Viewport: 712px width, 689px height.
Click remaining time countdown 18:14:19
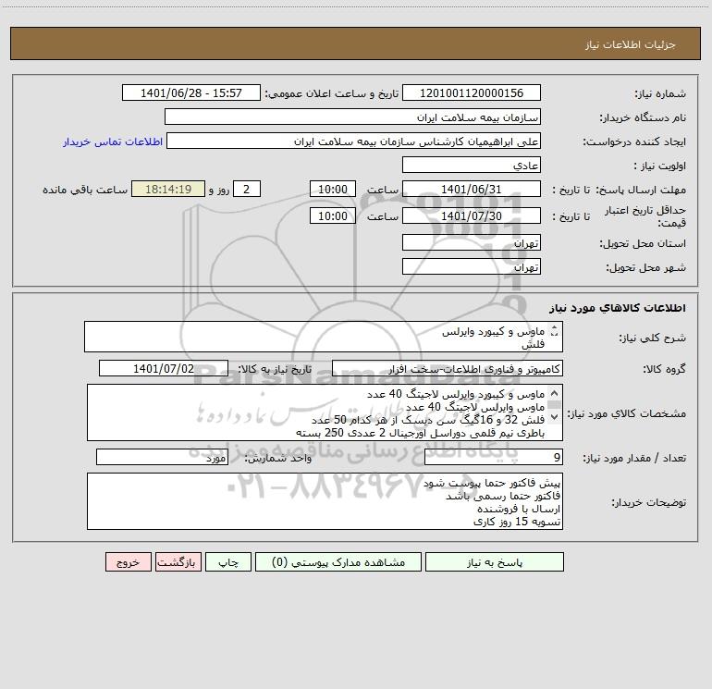tap(168, 189)
